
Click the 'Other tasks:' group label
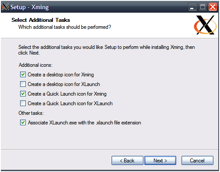pos(31,113)
